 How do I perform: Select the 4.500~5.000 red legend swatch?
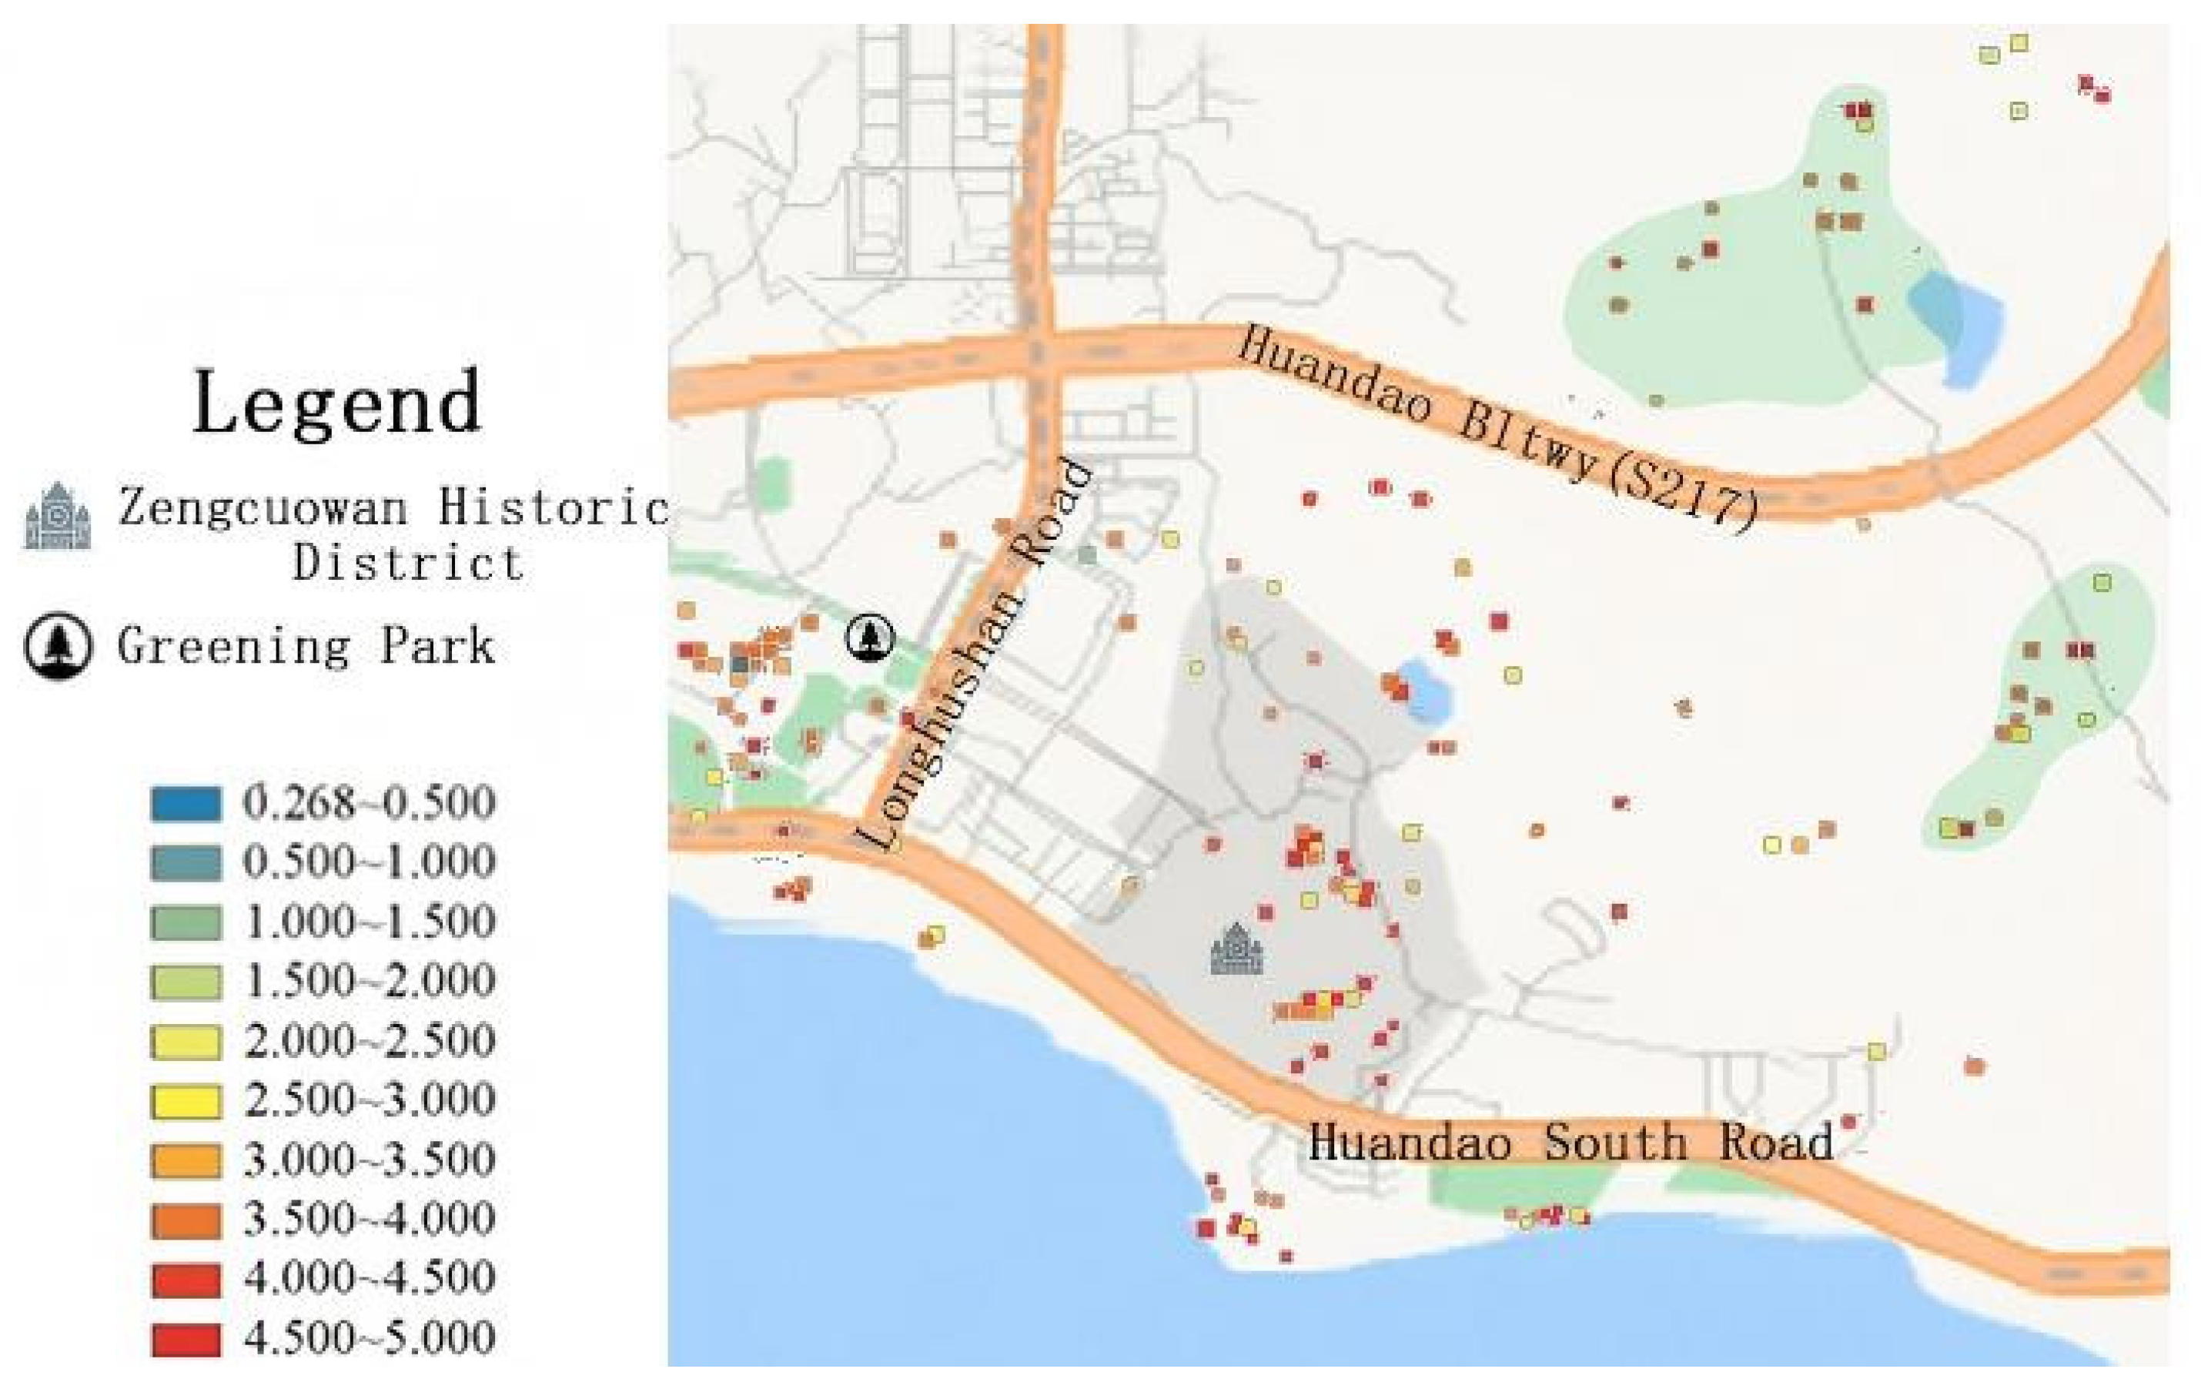(x=186, y=1339)
